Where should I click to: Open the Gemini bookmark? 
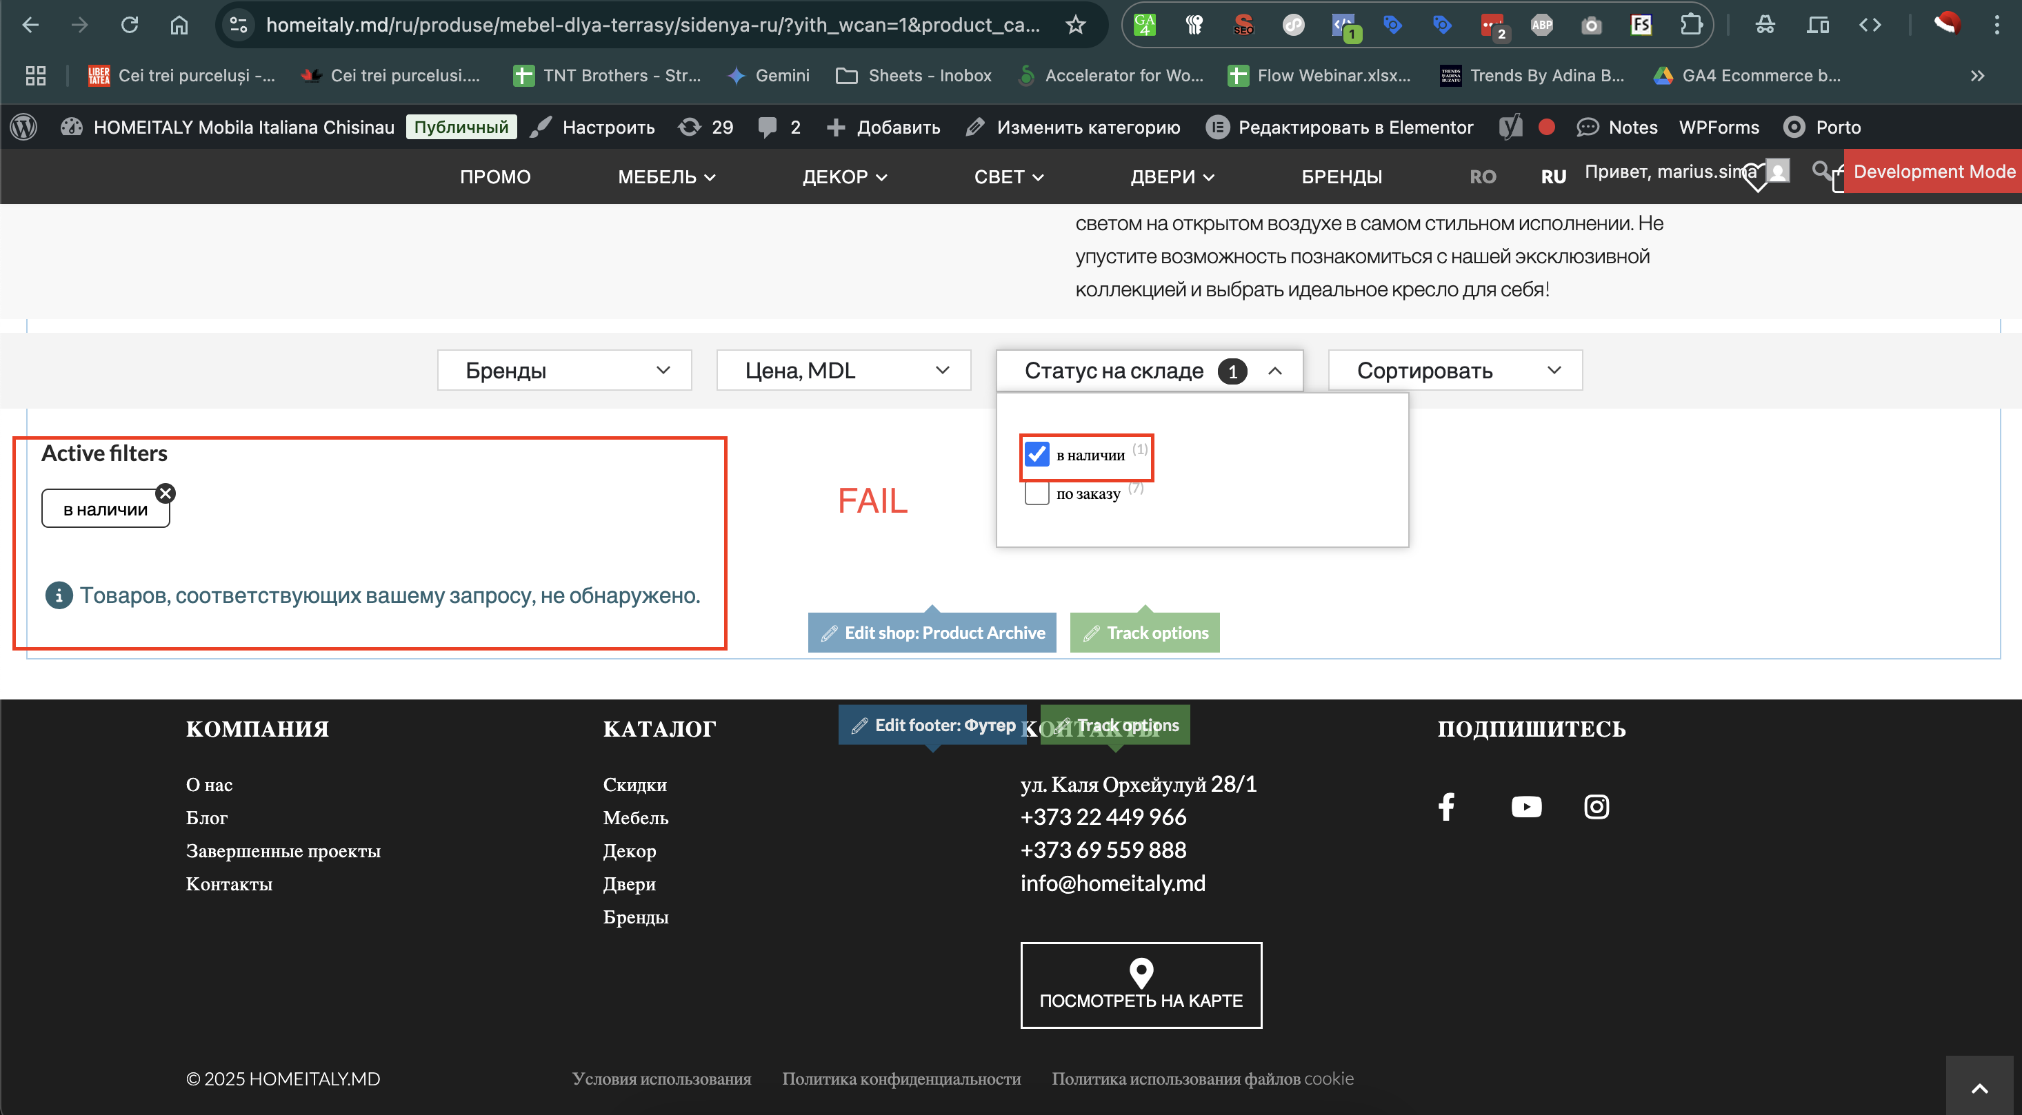[x=768, y=75]
